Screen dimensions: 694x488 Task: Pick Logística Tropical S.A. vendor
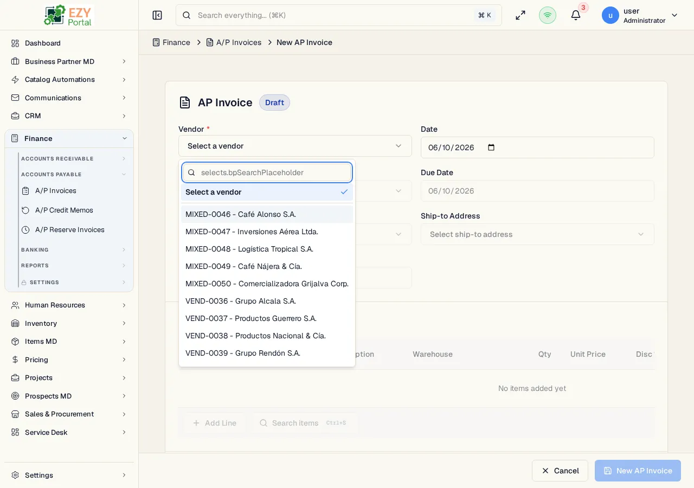pos(267,249)
